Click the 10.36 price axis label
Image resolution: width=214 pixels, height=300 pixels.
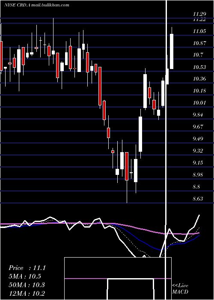(199, 78)
